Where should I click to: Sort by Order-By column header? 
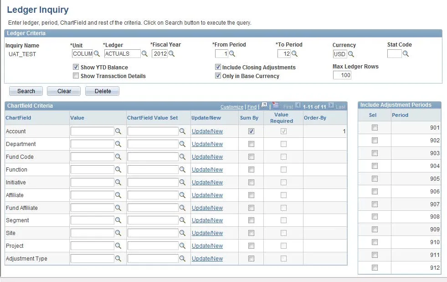(x=315, y=118)
